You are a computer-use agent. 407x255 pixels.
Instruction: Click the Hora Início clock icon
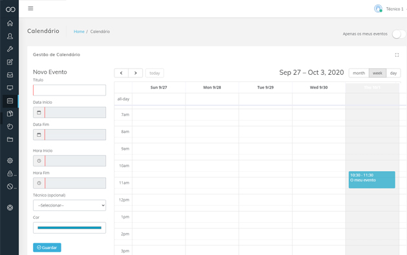(39, 161)
